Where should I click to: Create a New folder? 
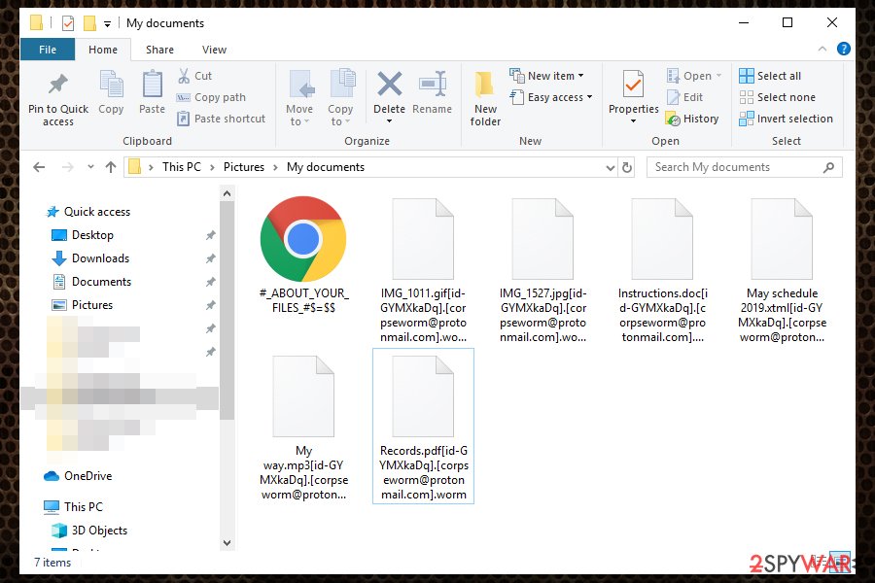pos(485,99)
